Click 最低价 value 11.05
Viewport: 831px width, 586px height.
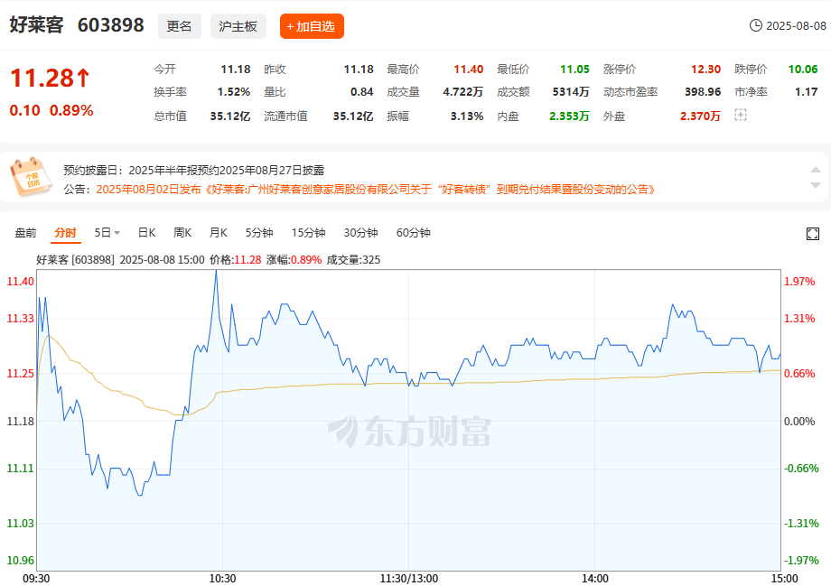[574, 69]
